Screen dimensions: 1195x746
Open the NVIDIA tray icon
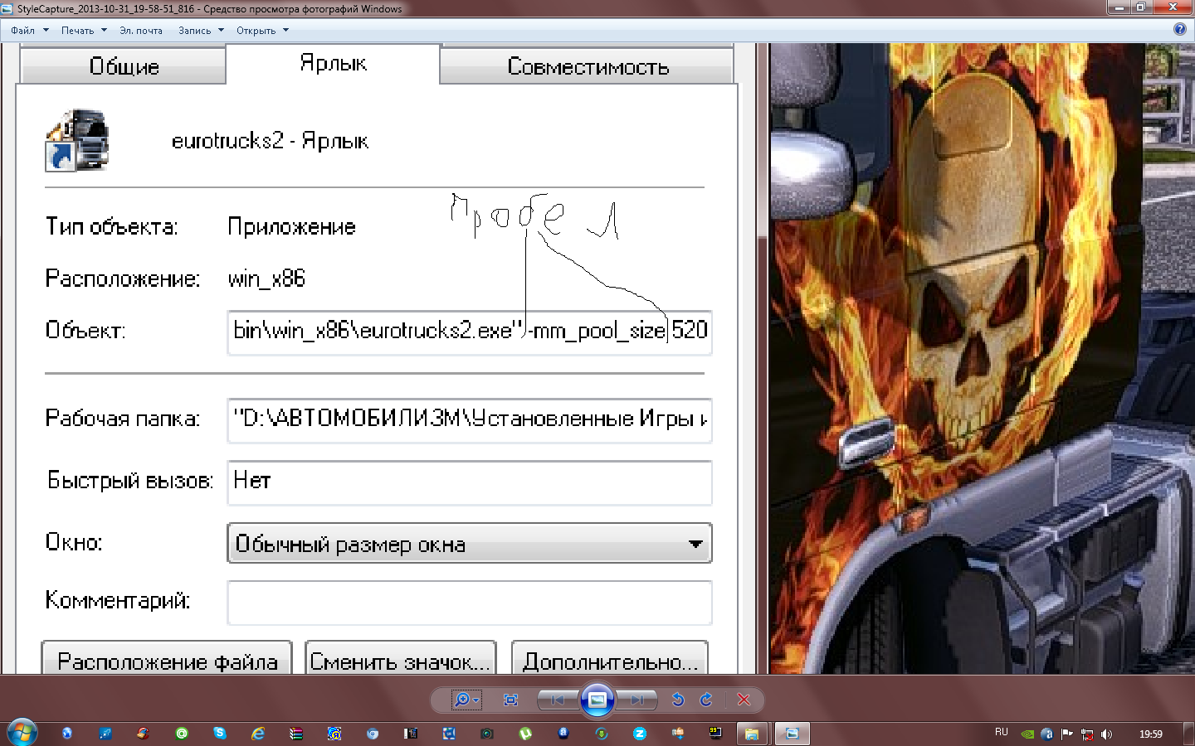[x=1027, y=734]
